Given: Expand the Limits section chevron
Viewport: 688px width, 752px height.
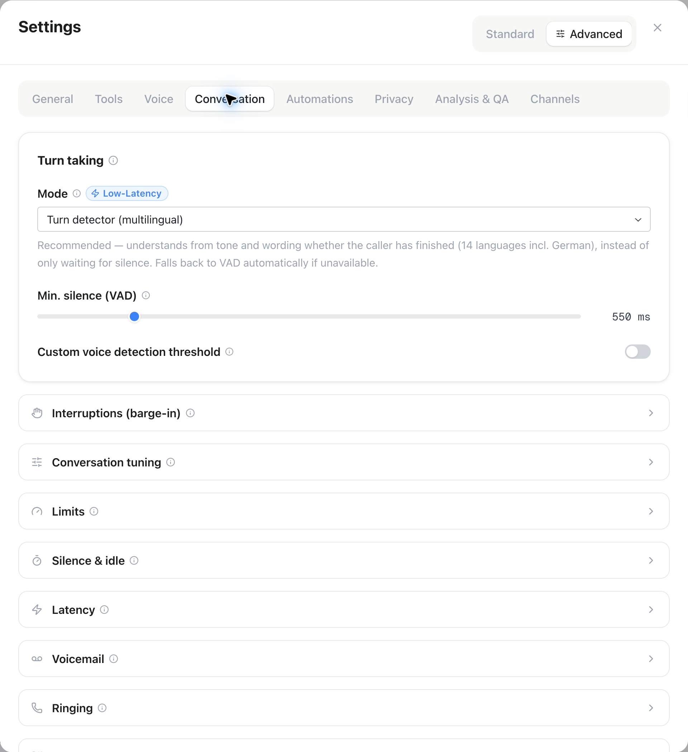Looking at the screenshot, I should 651,511.
